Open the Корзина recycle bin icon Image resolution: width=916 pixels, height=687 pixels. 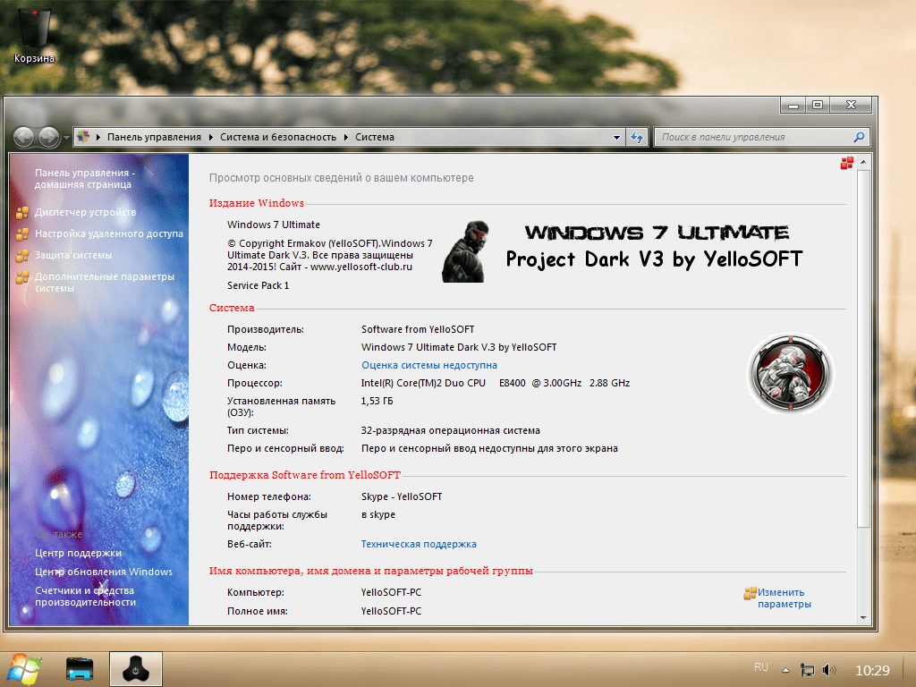click(35, 33)
